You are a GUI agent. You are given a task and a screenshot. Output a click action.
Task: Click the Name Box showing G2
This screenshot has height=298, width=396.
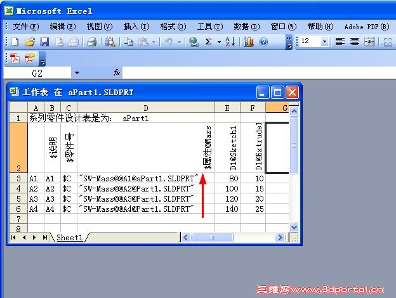(37, 73)
